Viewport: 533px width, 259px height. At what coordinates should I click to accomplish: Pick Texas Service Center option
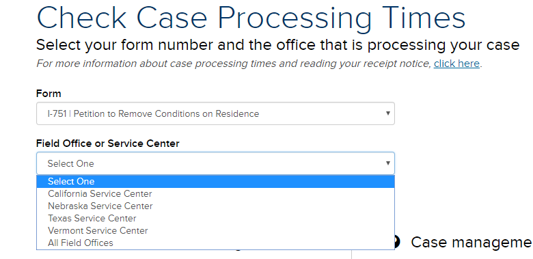pyautogui.click(x=215, y=218)
